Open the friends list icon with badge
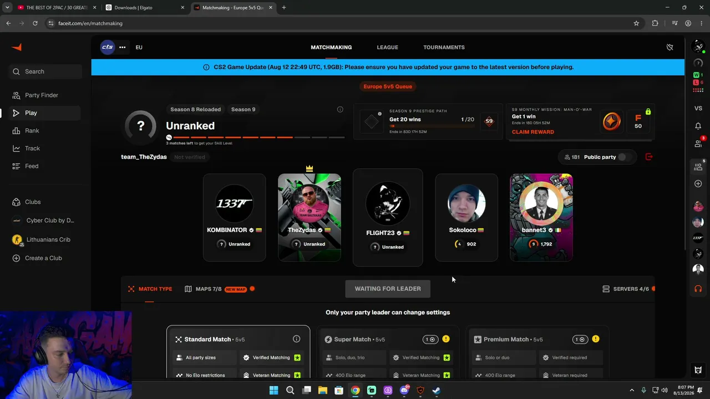This screenshot has width=710, height=399. 698,144
